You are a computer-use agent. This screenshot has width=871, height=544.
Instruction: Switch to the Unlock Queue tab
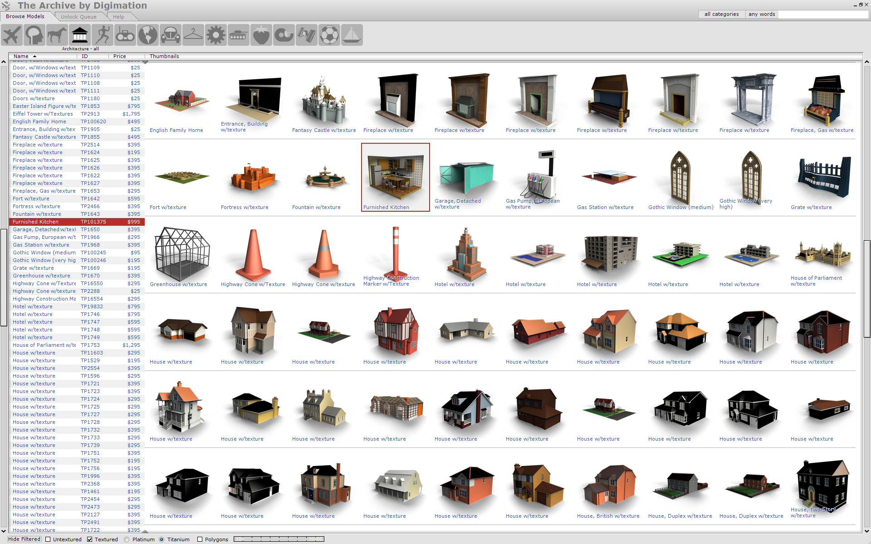tap(79, 17)
